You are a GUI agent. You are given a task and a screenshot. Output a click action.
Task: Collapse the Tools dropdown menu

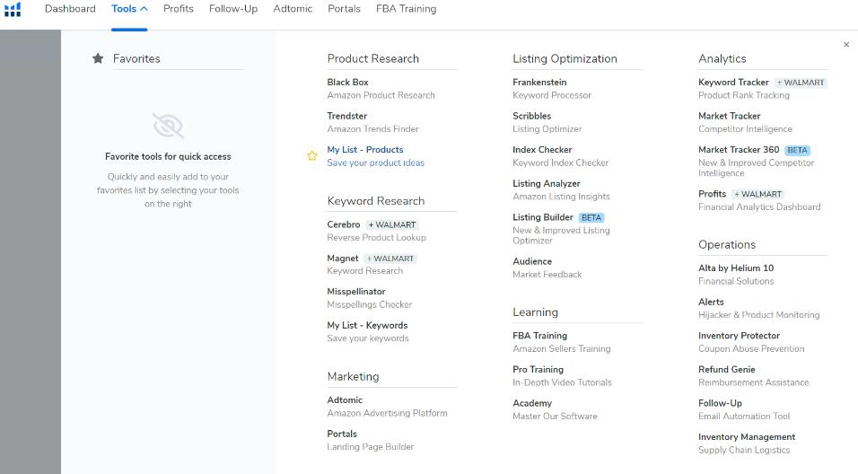pyautogui.click(x=129, y=9)
